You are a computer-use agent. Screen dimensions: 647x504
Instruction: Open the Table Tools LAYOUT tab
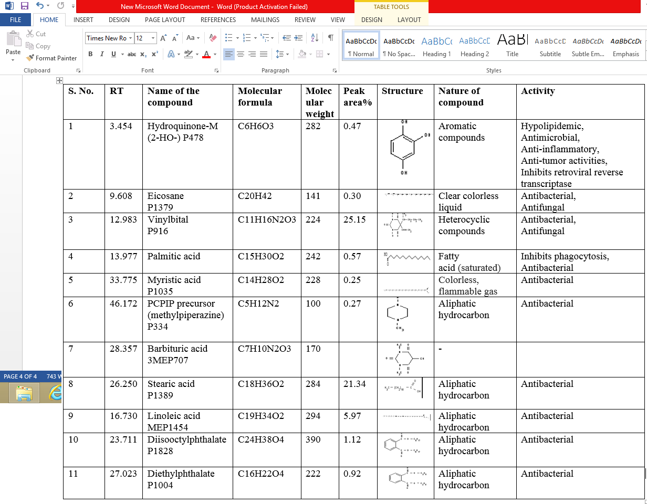(409, 20)
